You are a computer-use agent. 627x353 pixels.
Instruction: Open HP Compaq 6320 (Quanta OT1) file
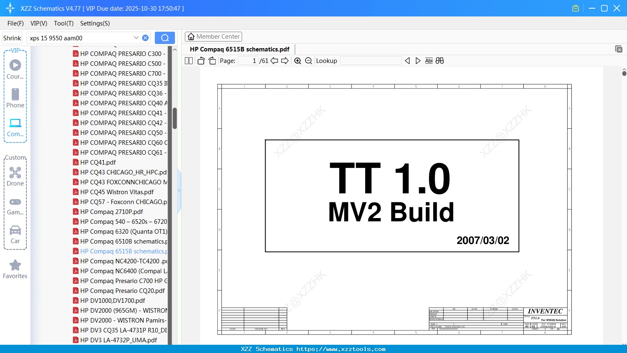point(120,231)
